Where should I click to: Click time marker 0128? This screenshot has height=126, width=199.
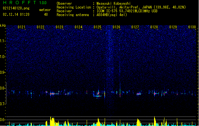coord(154,27)
